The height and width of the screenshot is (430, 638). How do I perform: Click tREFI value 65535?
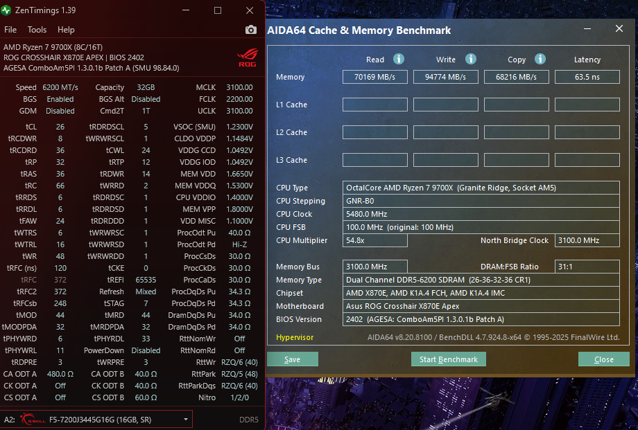pos(146,280)
